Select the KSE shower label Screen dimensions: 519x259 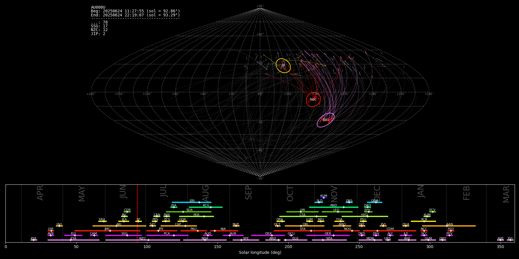[34, 239]
